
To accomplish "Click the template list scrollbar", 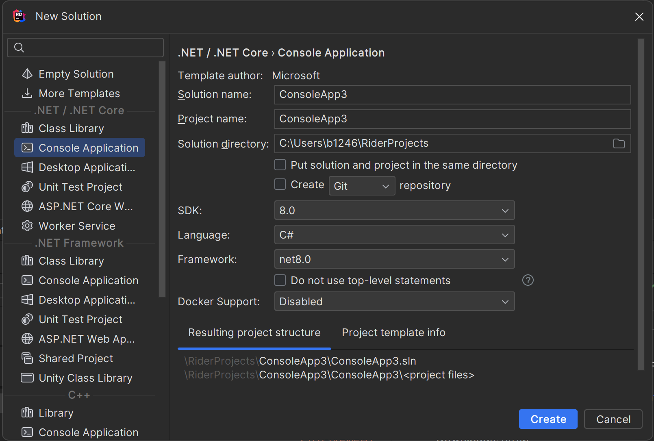I will click(x=162, y=179).
